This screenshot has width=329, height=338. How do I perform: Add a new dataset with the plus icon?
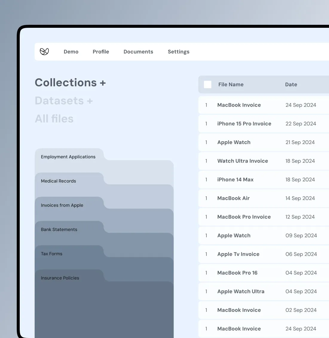coord(90,101)
